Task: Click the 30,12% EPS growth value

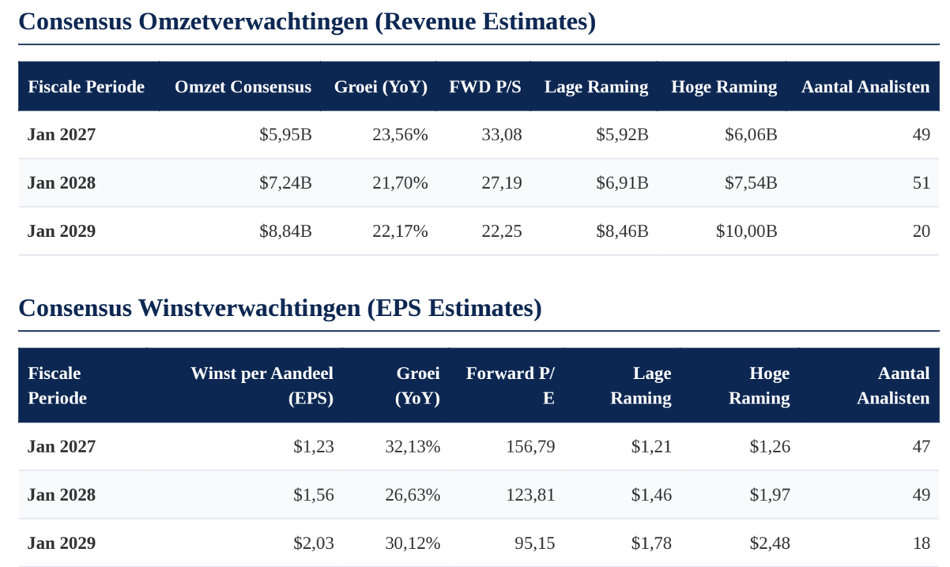Action: tap(413, 543)
